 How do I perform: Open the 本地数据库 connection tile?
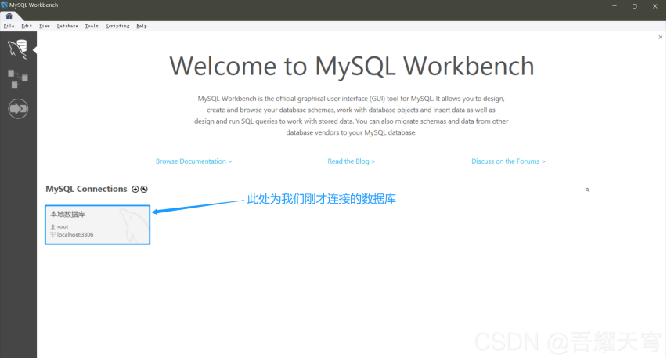coord(97,225)
